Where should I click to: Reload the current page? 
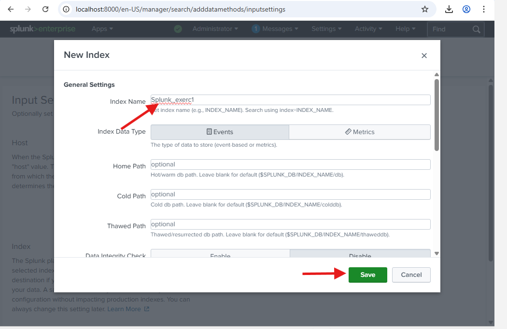pos(45,9)
